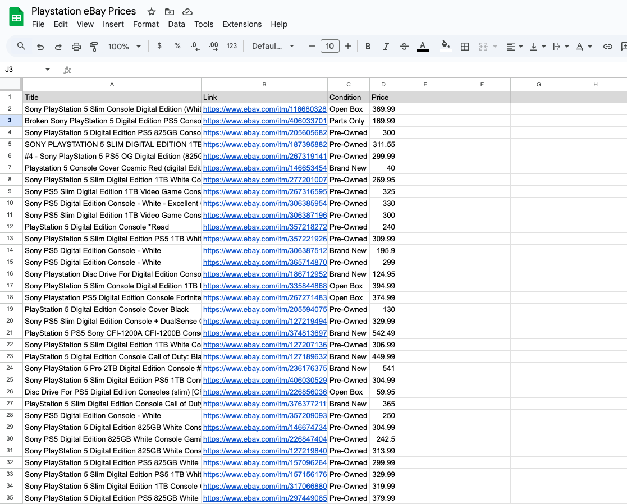Open the View menu
Image resolution: width=627 pixels, height=504 pixels.
pos(85,24)
